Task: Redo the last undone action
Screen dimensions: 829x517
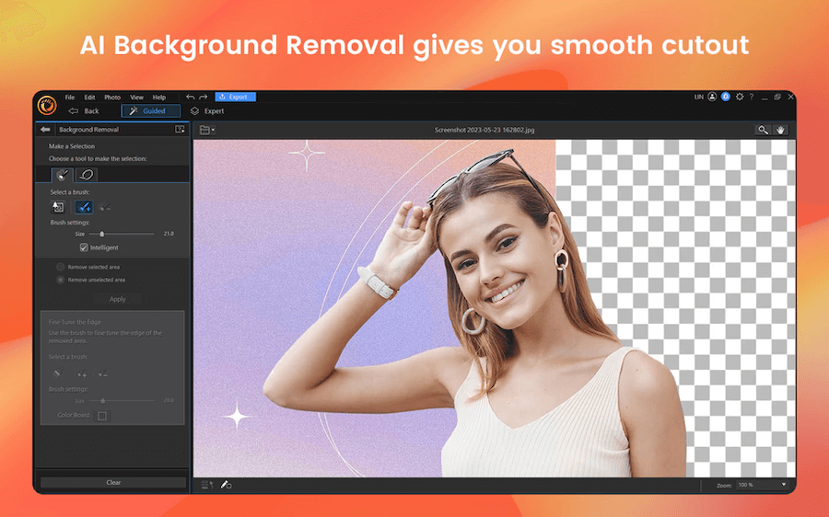Action: pos(203,98)
